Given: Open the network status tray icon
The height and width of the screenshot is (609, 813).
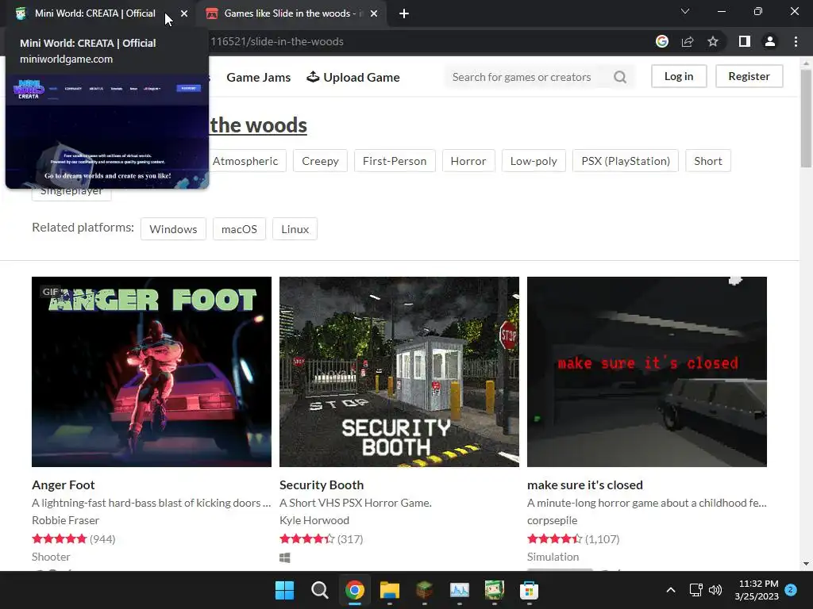Looking at the screenshot, I should point(695,590).
